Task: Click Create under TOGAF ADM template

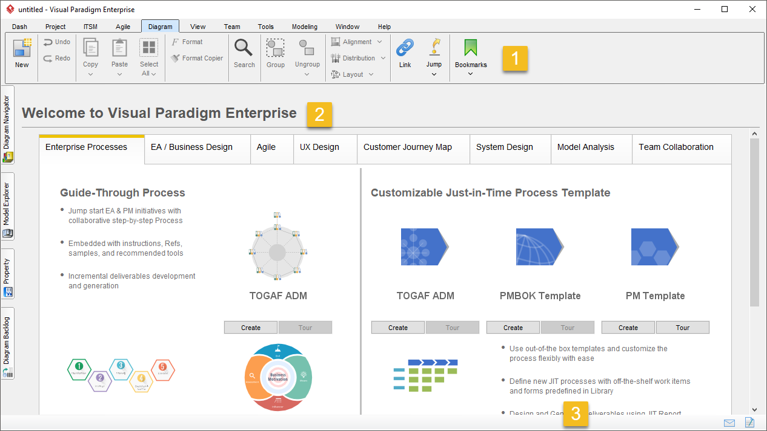Action: [398, 327]
